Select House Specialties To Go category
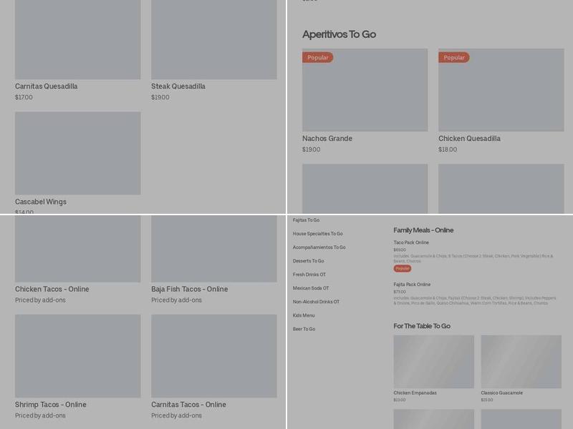573x429 pixels. click(x=317, y=234)
